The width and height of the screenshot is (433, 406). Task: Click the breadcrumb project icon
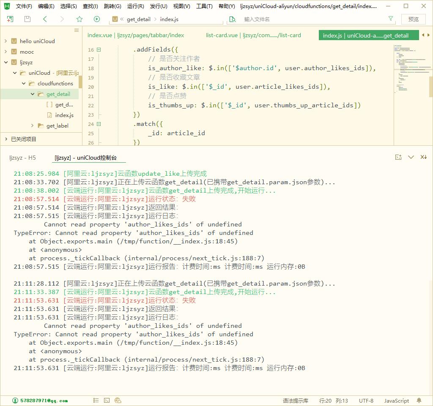115,19
